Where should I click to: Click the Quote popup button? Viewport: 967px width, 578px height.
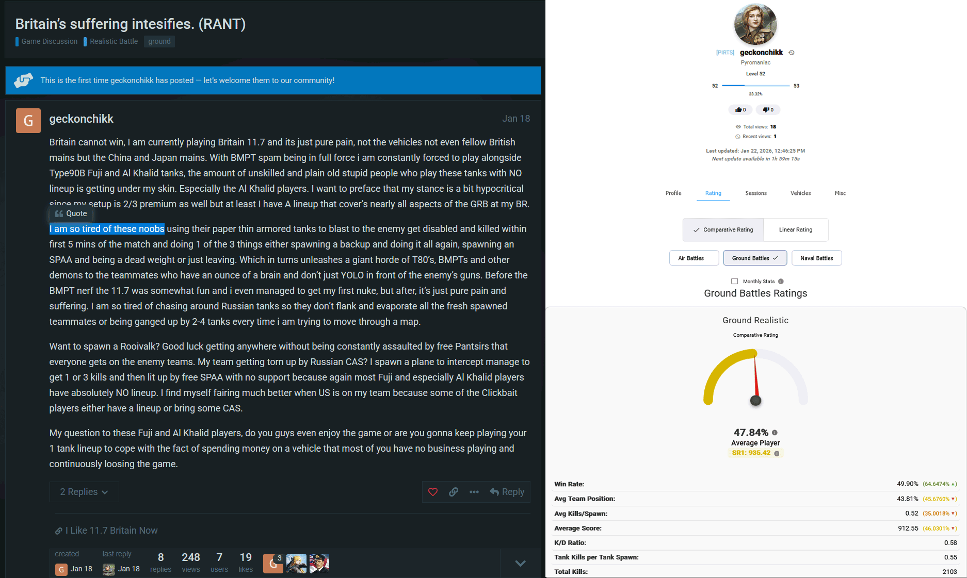tap(71, 213)
